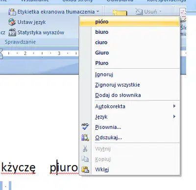The image size is (196, 190).
Task: Expand the Autokorekta submenu arrow
Action: pyautogui.click(x=174, y=106)
